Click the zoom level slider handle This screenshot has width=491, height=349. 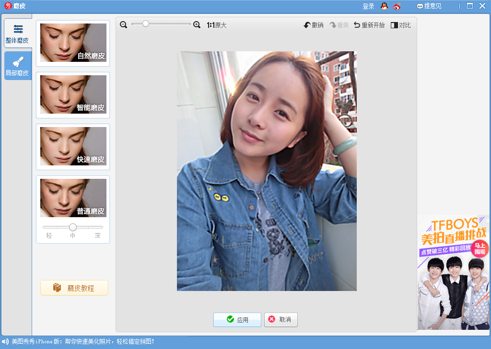tap(145, 23)
